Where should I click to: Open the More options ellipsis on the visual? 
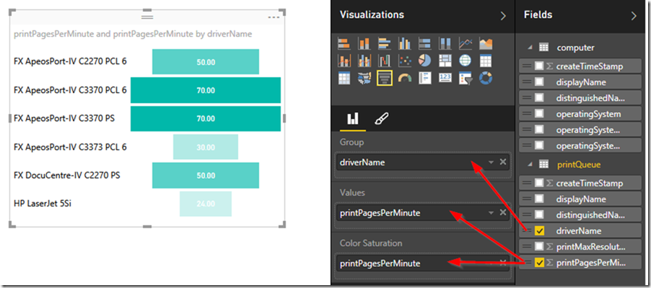pos(274,17)
